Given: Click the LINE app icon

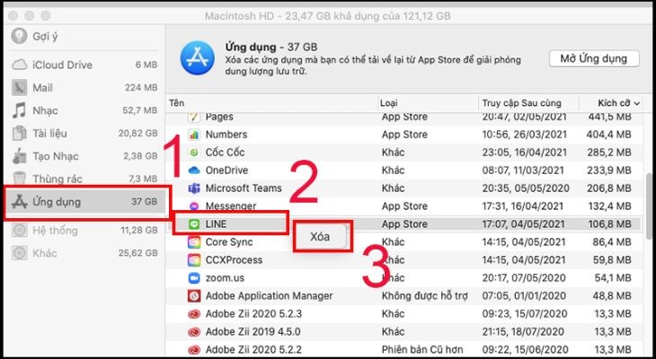Looking at the screenshot, I should click(x=194, y=224).
